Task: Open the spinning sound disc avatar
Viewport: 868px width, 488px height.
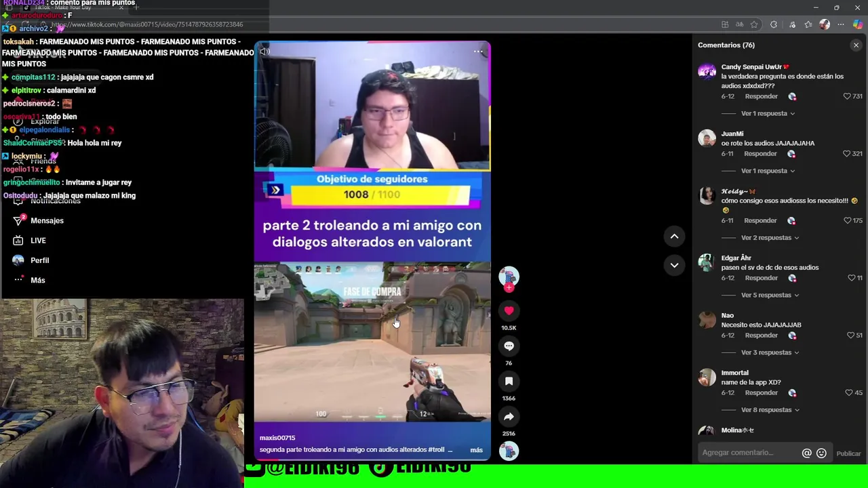Action: 509,451
